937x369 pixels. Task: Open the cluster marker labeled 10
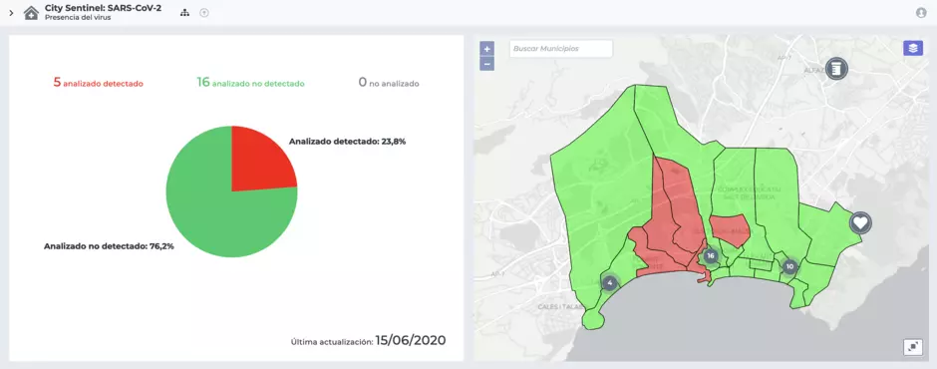point(789,266)
